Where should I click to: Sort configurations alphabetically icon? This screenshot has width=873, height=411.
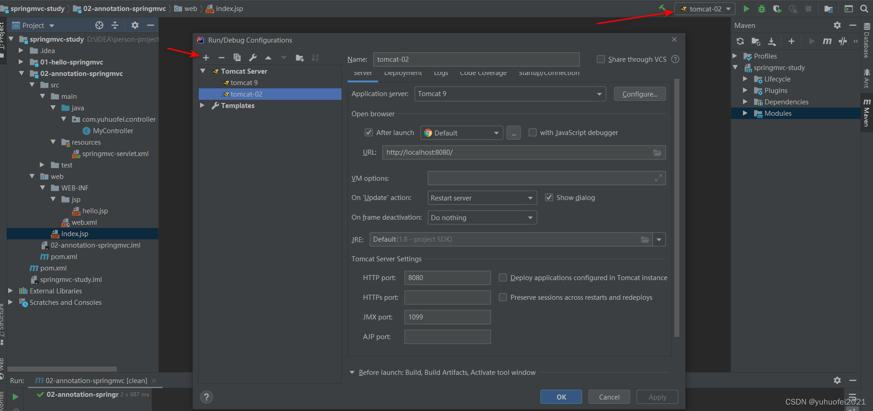point(315,58)
